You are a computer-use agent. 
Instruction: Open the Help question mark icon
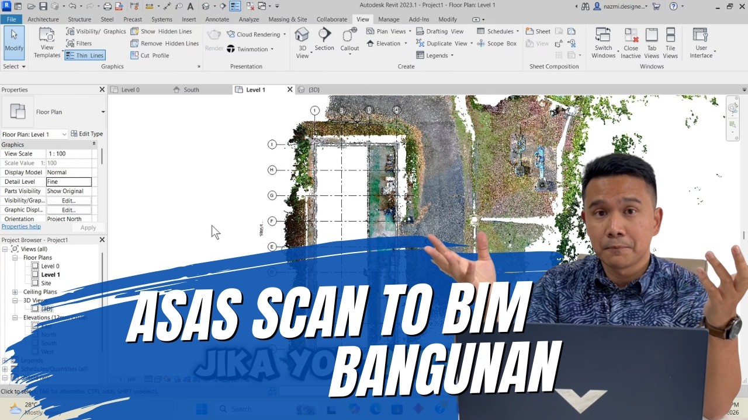673,6
